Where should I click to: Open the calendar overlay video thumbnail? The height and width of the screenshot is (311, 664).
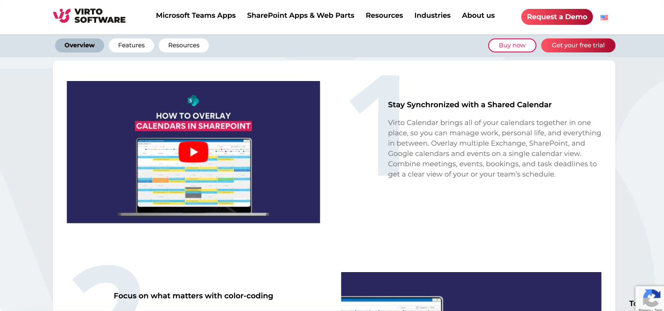click(x=193, y=152)
